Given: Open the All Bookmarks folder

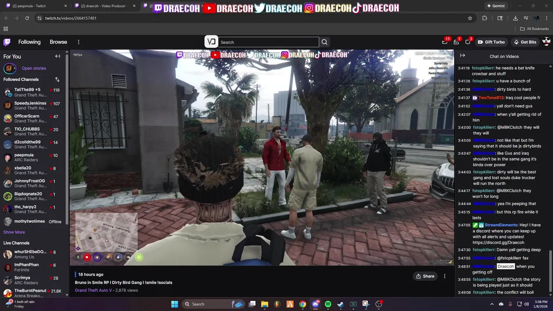Looking at the screenshot, I should pyautogui.click(x=534, y=29).
